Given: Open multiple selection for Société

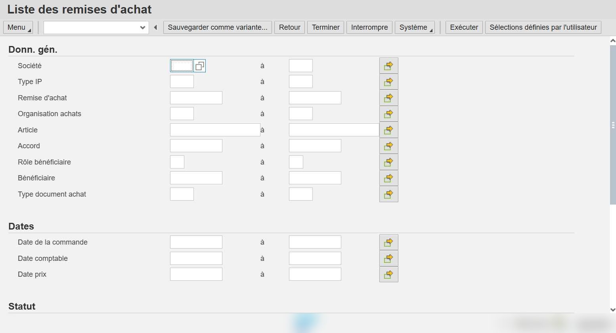Looking at the screenshot, I should (388, 66).
